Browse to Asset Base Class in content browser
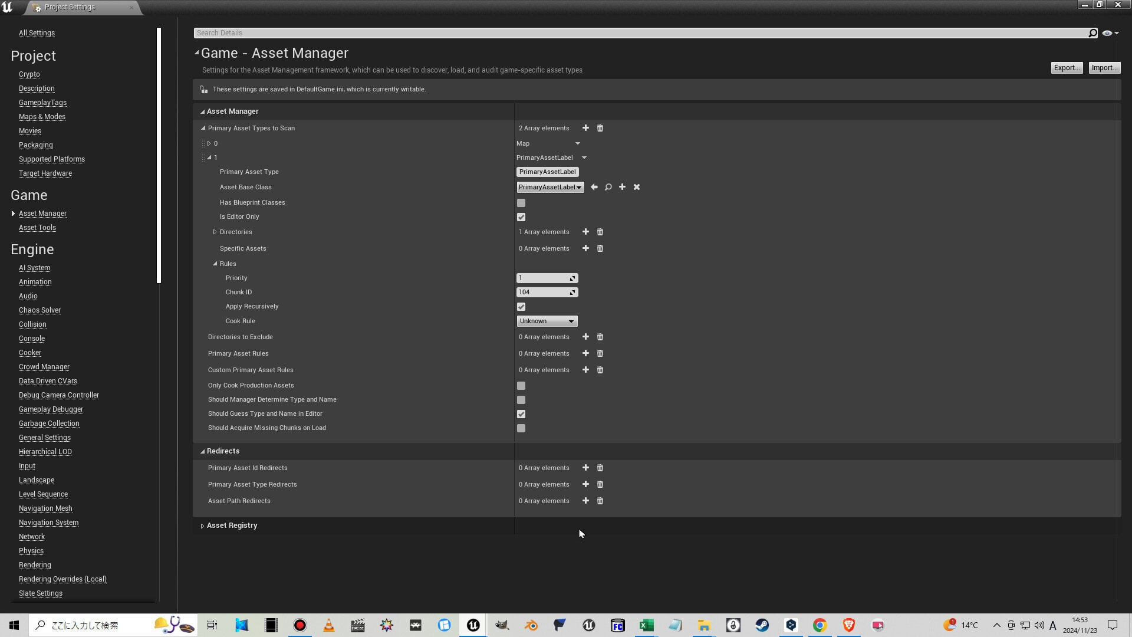Viewport: 1132px width, 637px height. [x=608, y=187]
